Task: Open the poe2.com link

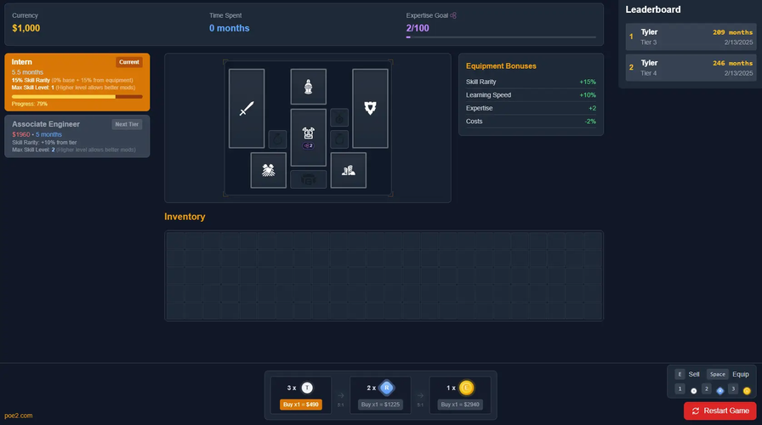Action: click(x=19, y=416)
